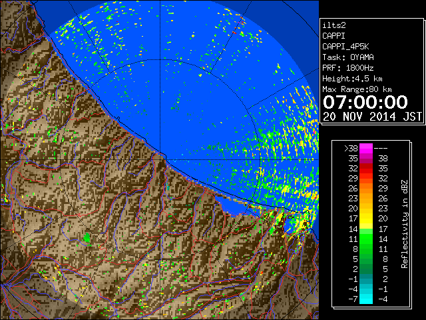Click the '-4' right-column legend value
426x320 pixels.
point(383,299)
